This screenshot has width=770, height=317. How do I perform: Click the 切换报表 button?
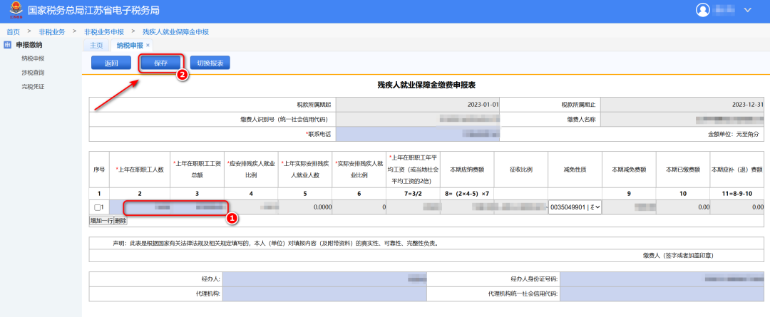coord(210,63)
